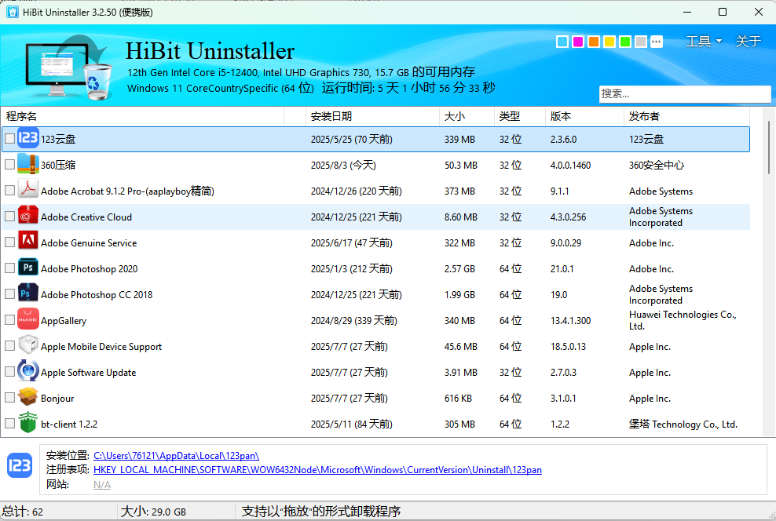Check the Bonjour checkbox
The image size is (776, 521).
[9, 398]
